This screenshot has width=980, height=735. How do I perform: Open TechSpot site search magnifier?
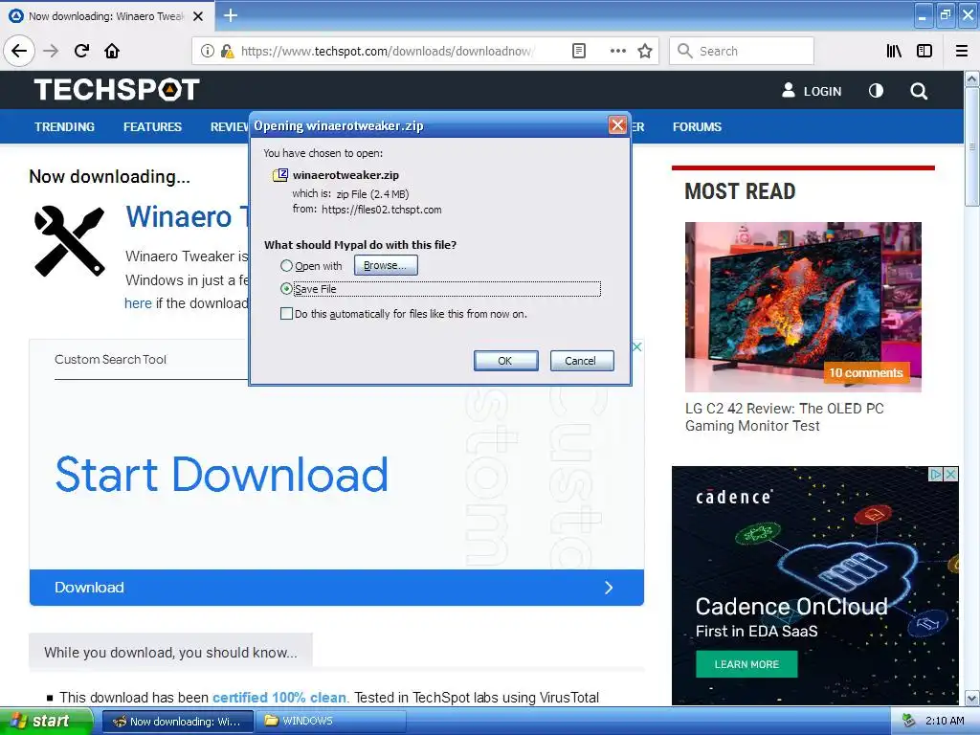click(919, 91)
